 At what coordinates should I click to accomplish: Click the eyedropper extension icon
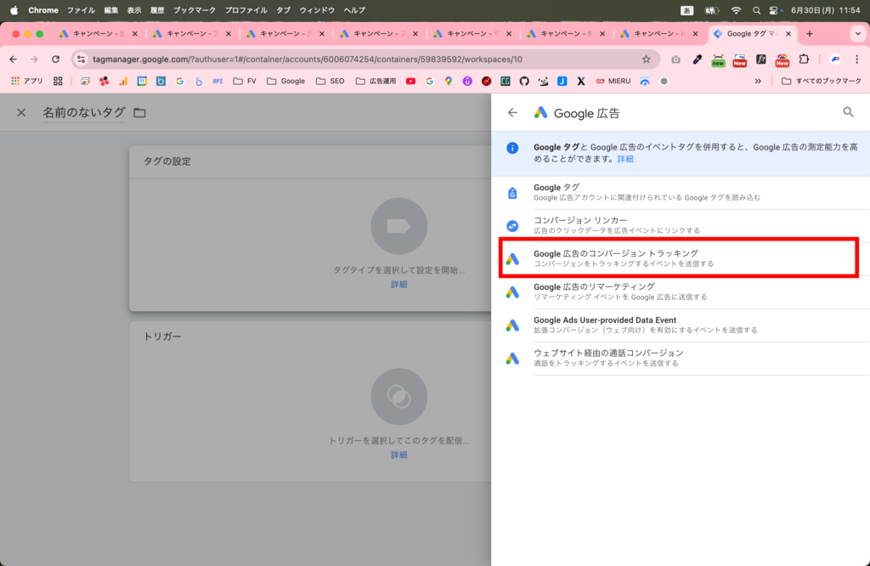pyautogui.click(x=697, y=59)
